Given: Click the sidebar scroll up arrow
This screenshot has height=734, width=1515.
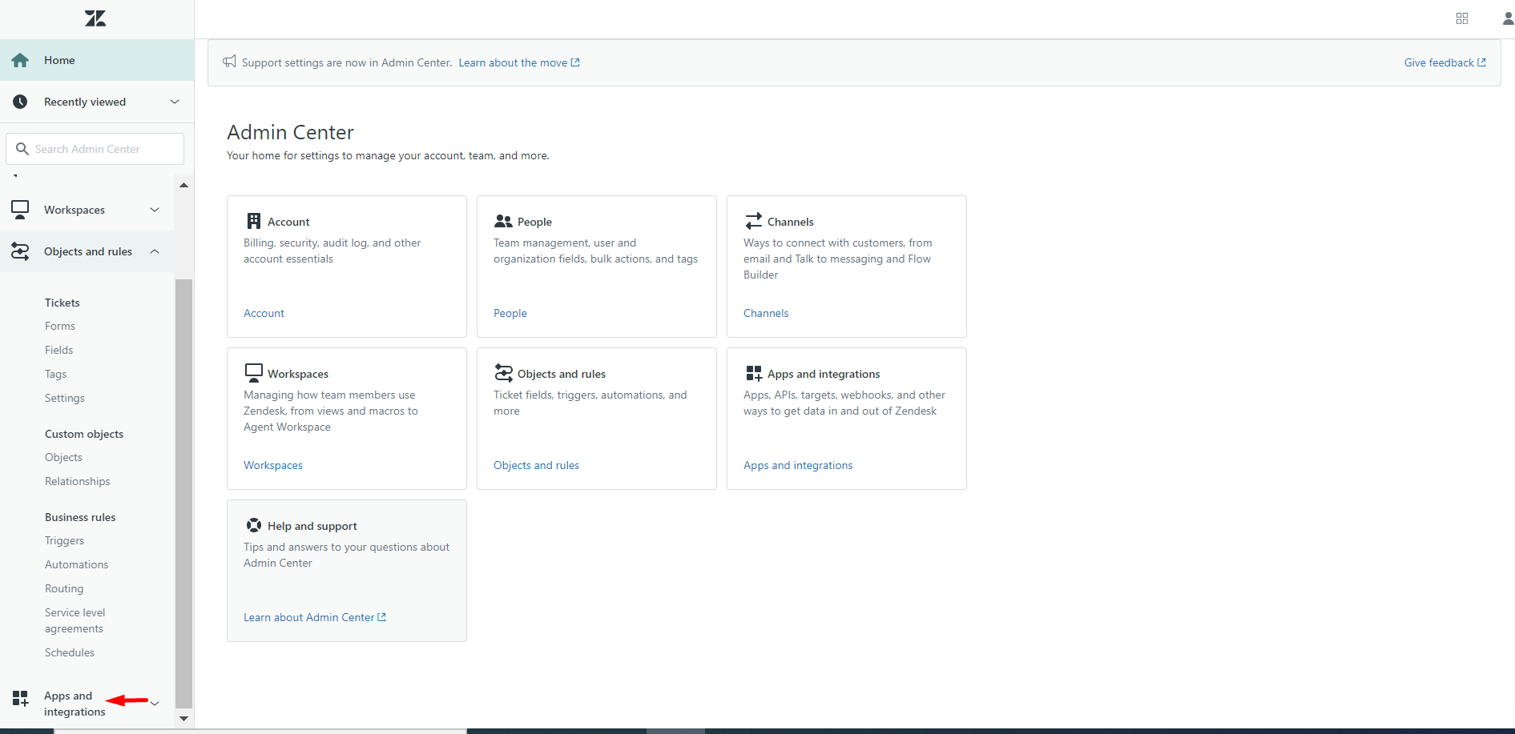Looking at the screenshot, I should coord(183,185).
